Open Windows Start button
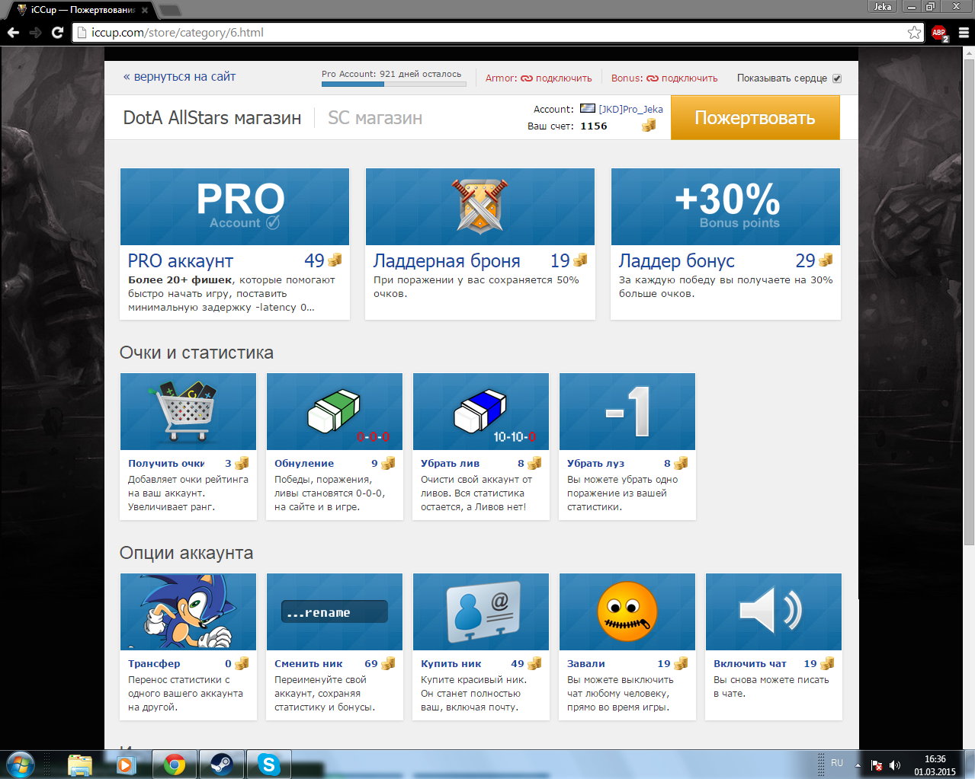975x779 pixels. click(x=21, y=765)
